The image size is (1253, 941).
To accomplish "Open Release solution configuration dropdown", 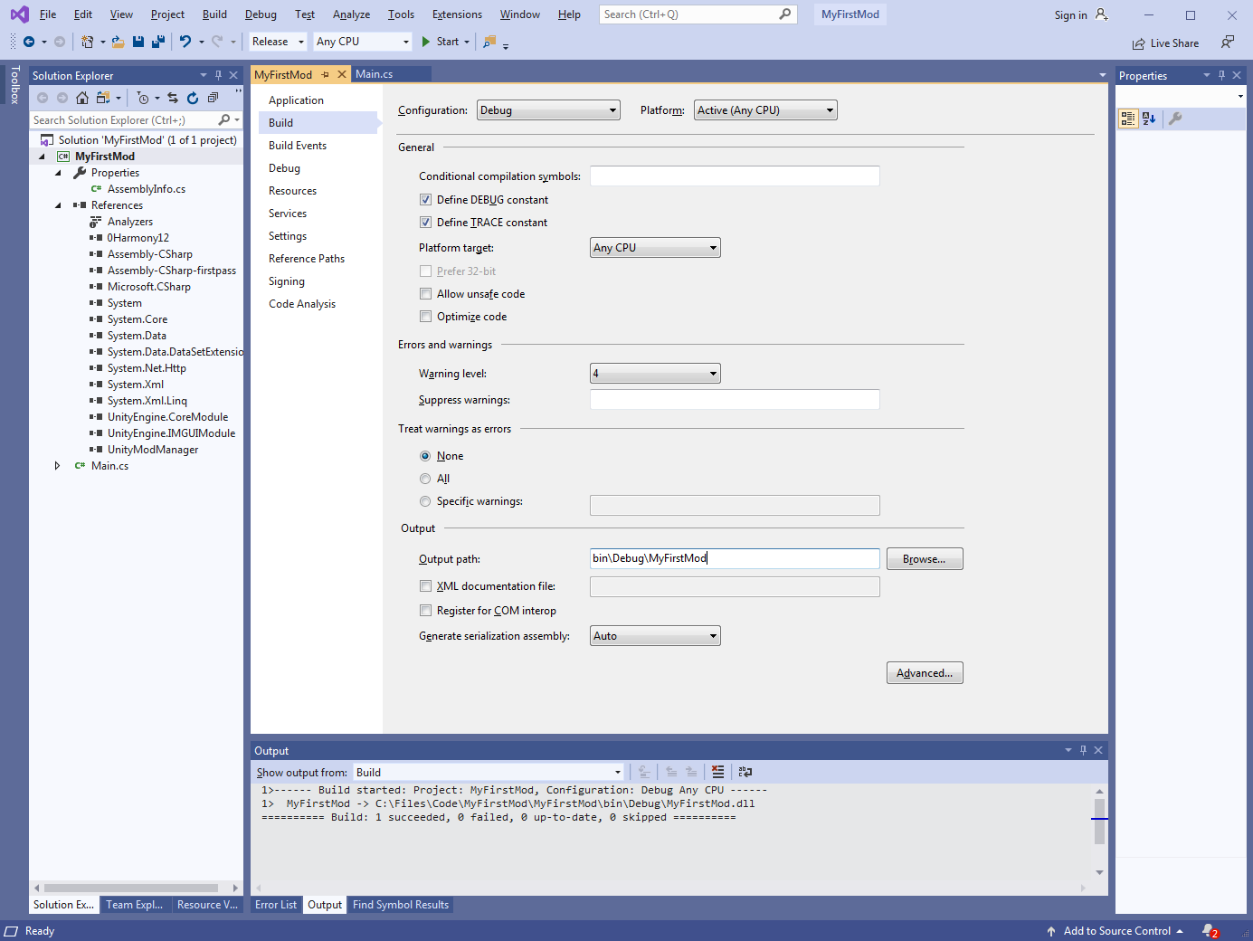I will point(279,42).
